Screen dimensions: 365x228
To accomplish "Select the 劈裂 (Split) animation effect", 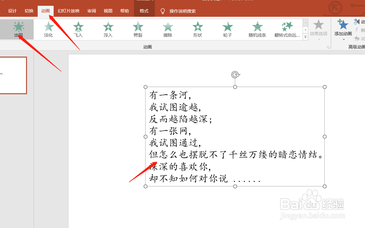I will (138, 29).
